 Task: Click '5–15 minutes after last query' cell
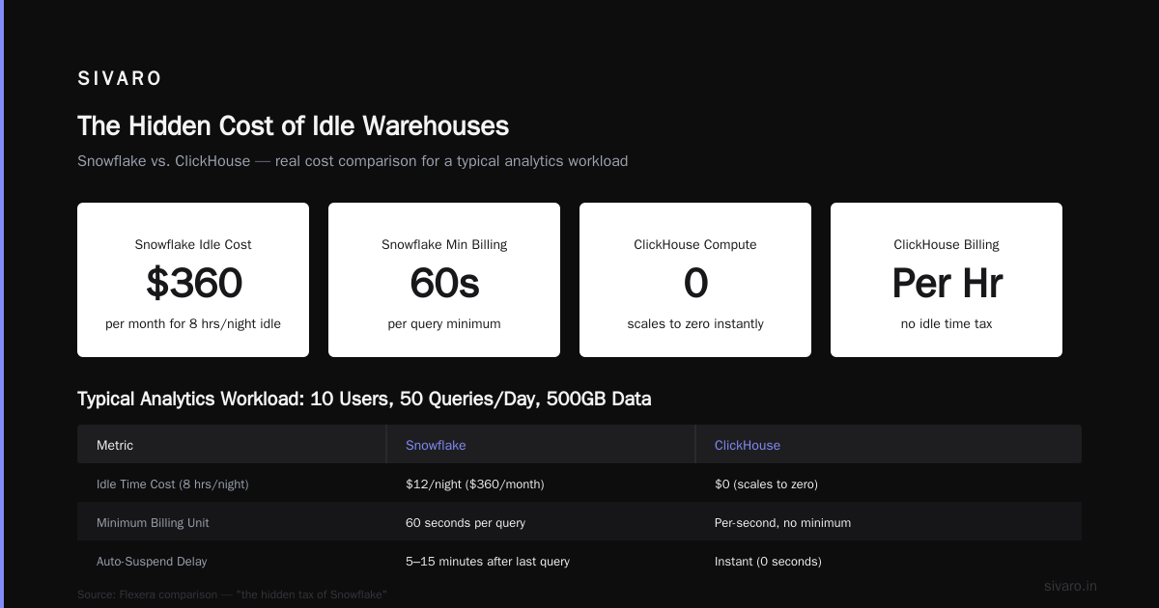coord(488,562)
